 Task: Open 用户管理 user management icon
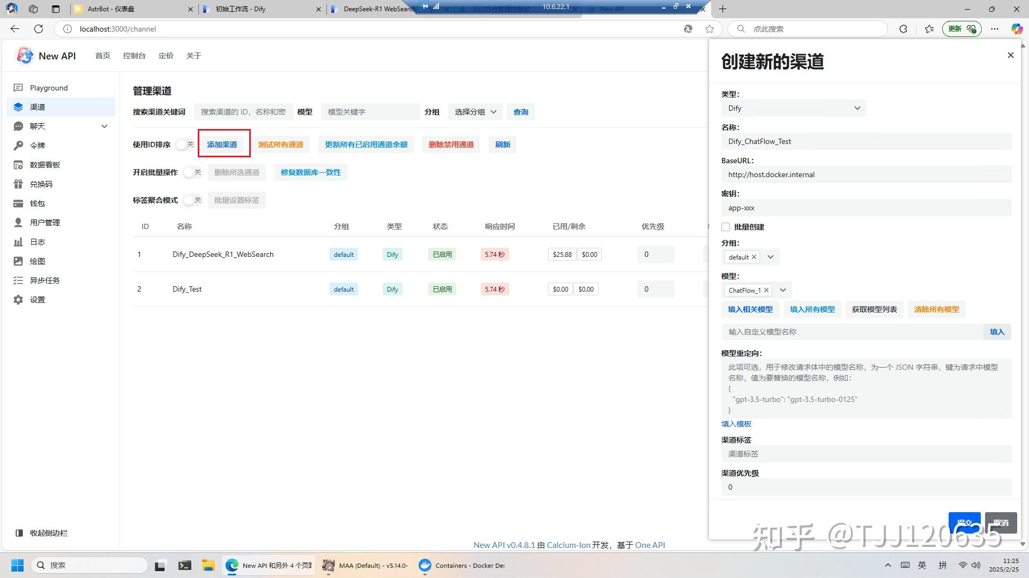45,222
